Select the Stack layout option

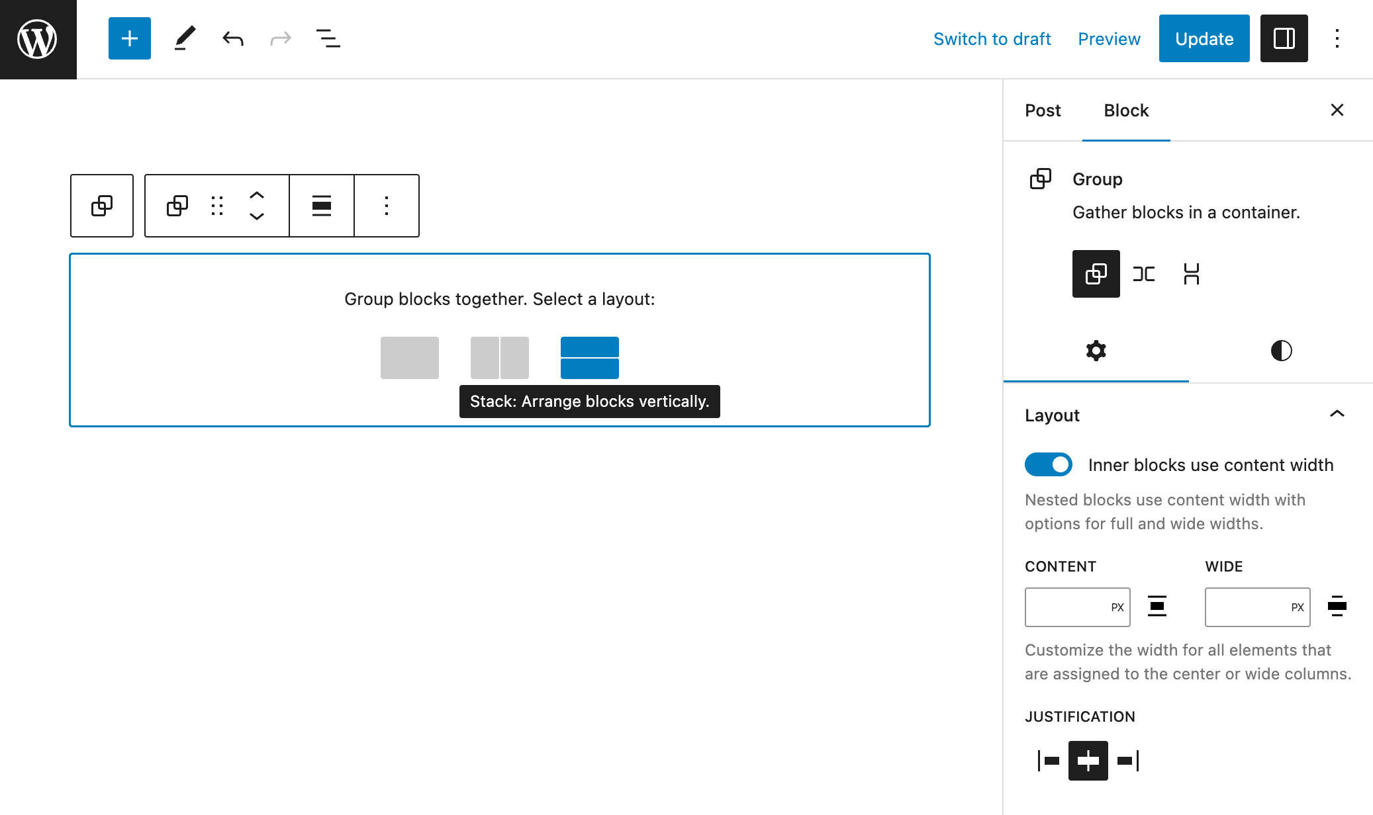[x=589, y=358]
